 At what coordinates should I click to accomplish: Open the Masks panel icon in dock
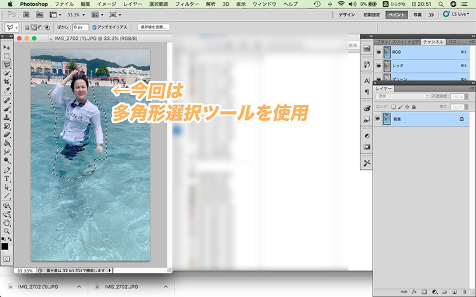(x=367, y=147)
